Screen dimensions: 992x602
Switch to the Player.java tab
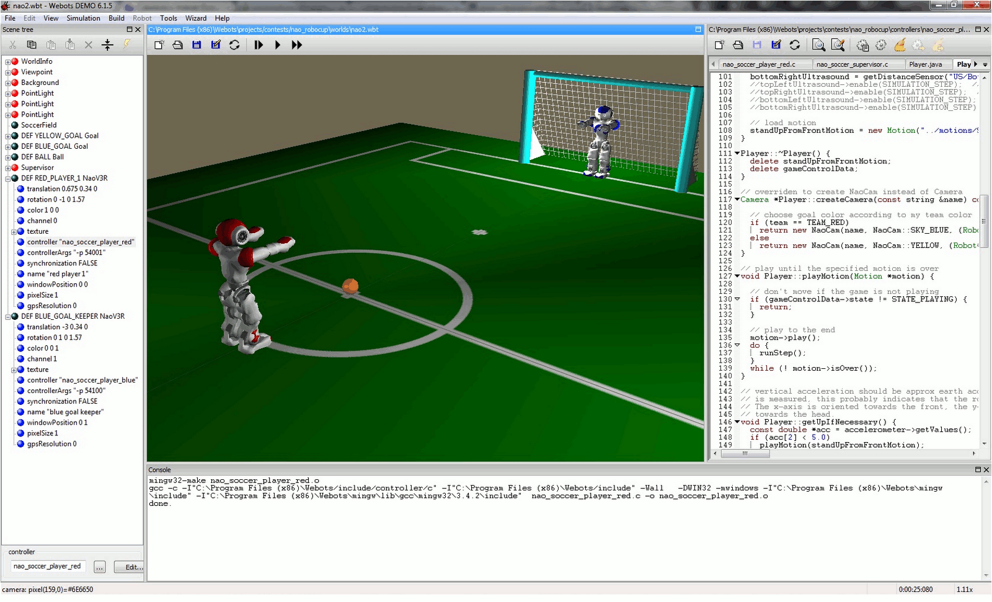[x=925, y=64]
